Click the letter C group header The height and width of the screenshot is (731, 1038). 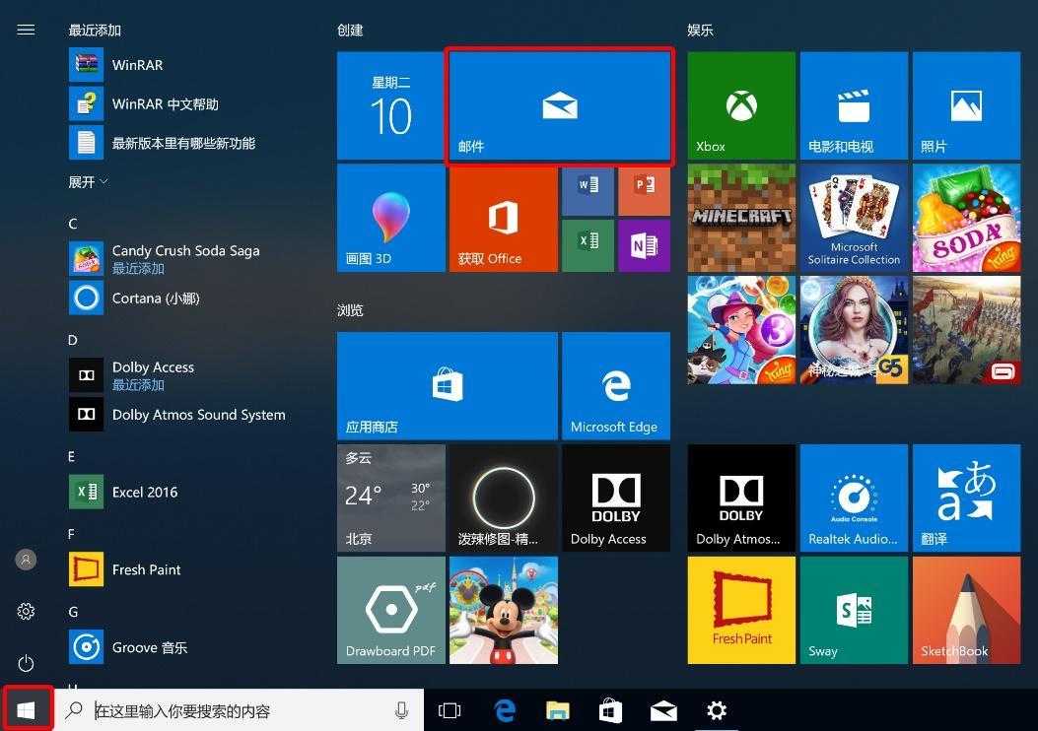73,224
